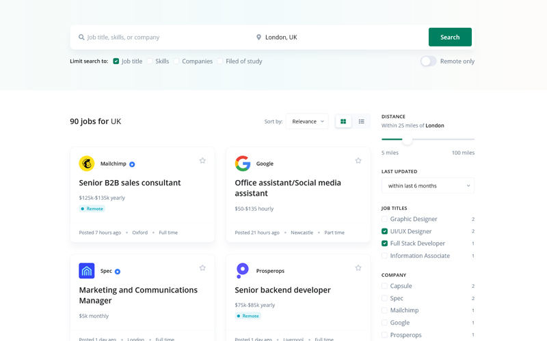Click the distance slider handle
The image size is (547, 341).
408,140
